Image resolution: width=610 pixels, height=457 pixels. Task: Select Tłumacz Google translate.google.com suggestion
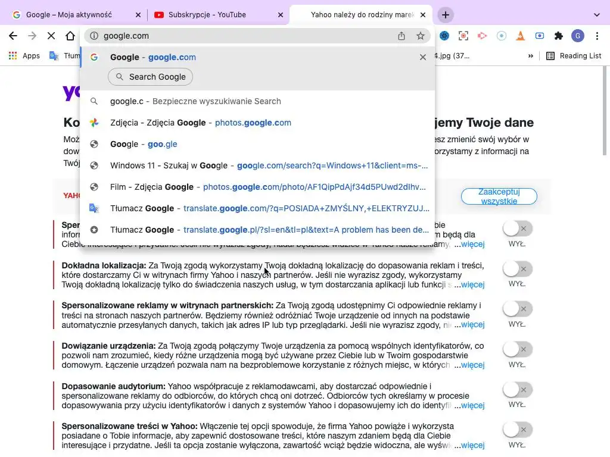[257, 208]
